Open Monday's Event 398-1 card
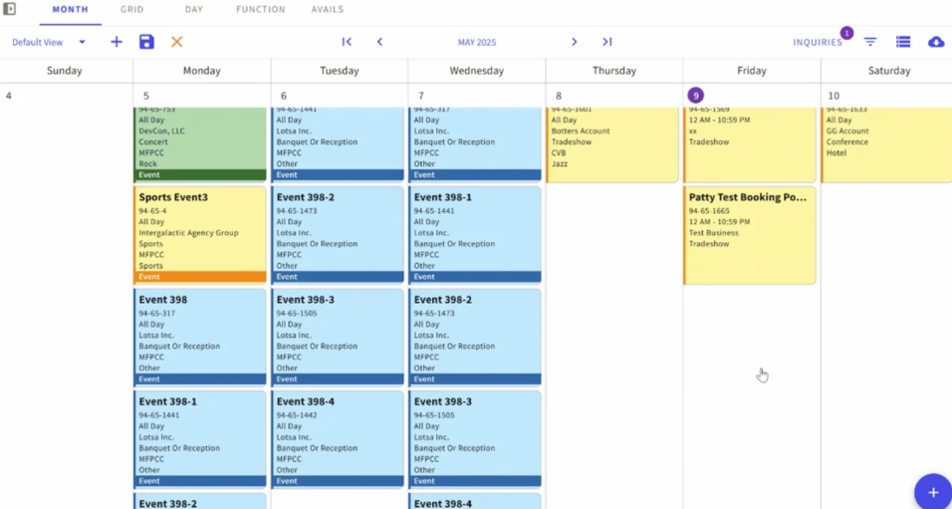This screenshot has height=509, width=952. click(x=200, y=438)
